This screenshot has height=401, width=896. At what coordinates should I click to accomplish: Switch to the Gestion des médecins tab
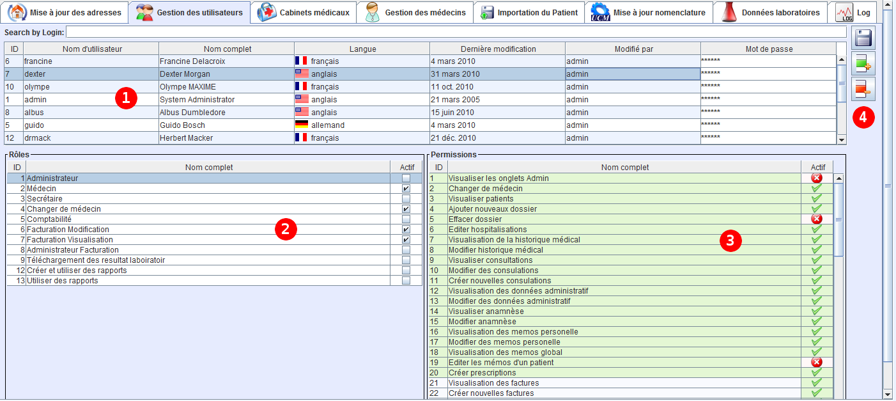415,12
